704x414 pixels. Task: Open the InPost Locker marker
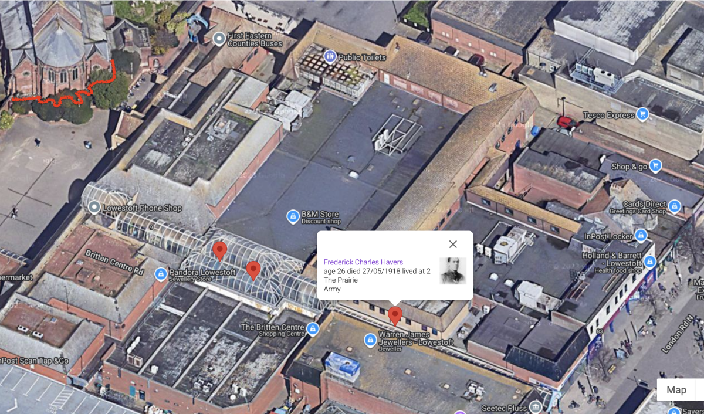point(641,236)
